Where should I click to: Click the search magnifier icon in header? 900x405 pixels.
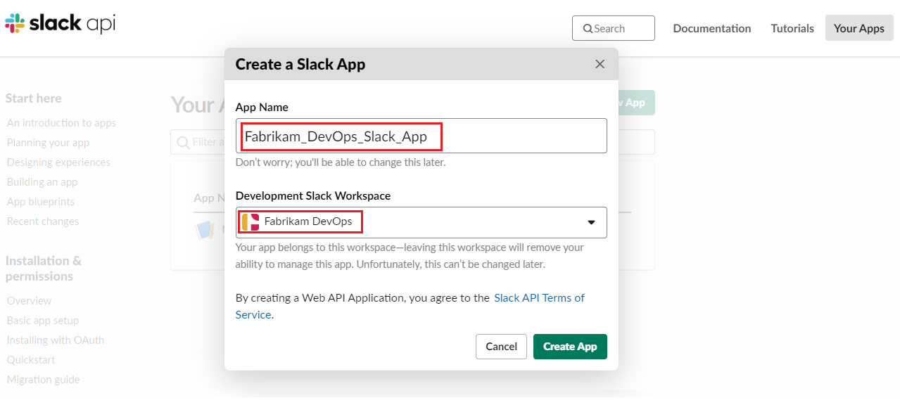[x=588, y=29]
